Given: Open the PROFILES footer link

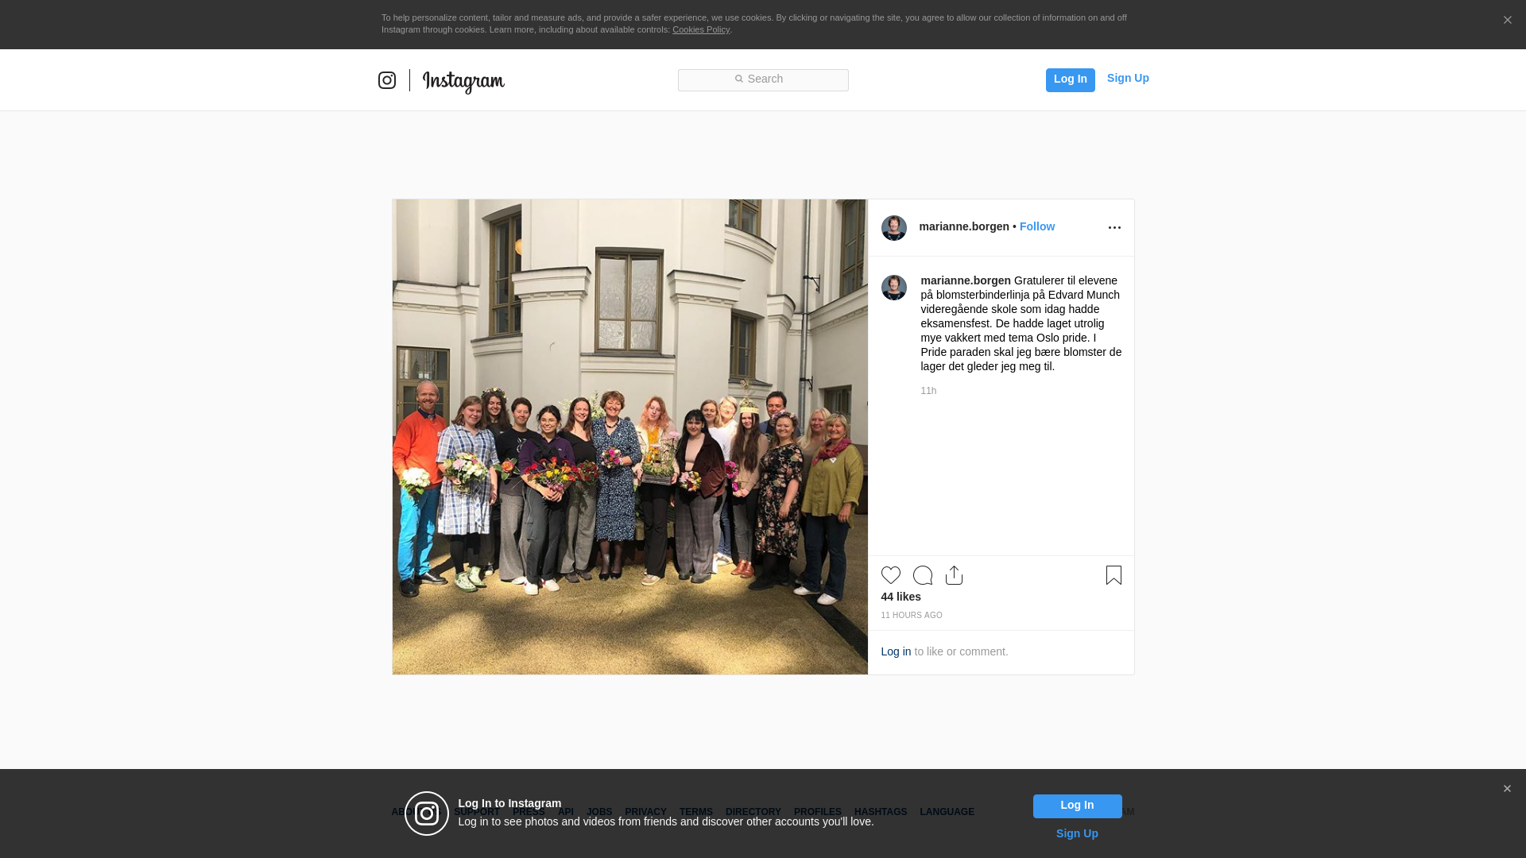Looking at the screenshot, I should coord(818,812).
